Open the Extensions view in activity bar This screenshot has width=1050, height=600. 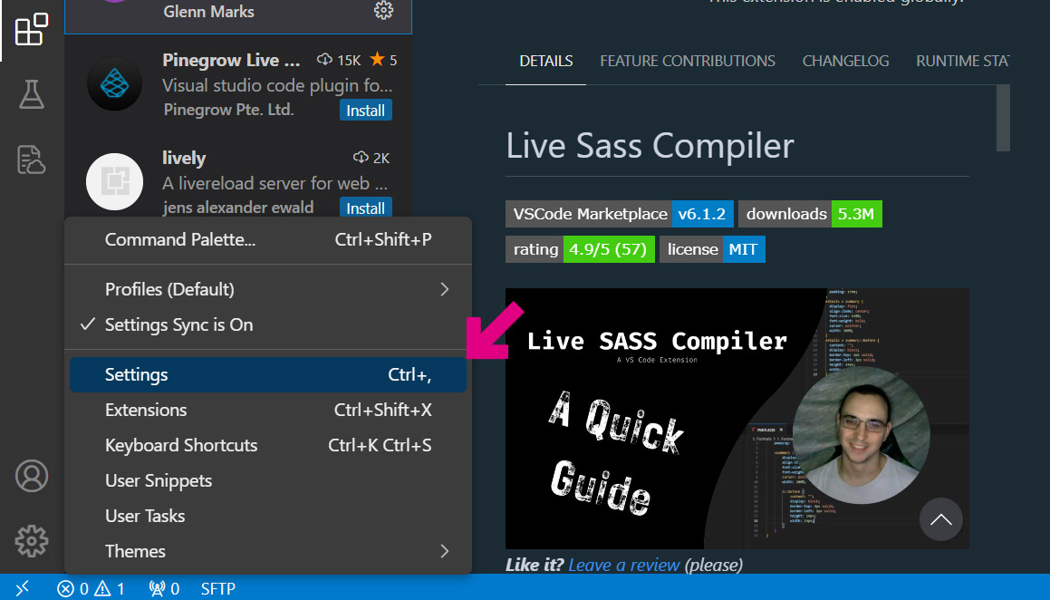32,30
